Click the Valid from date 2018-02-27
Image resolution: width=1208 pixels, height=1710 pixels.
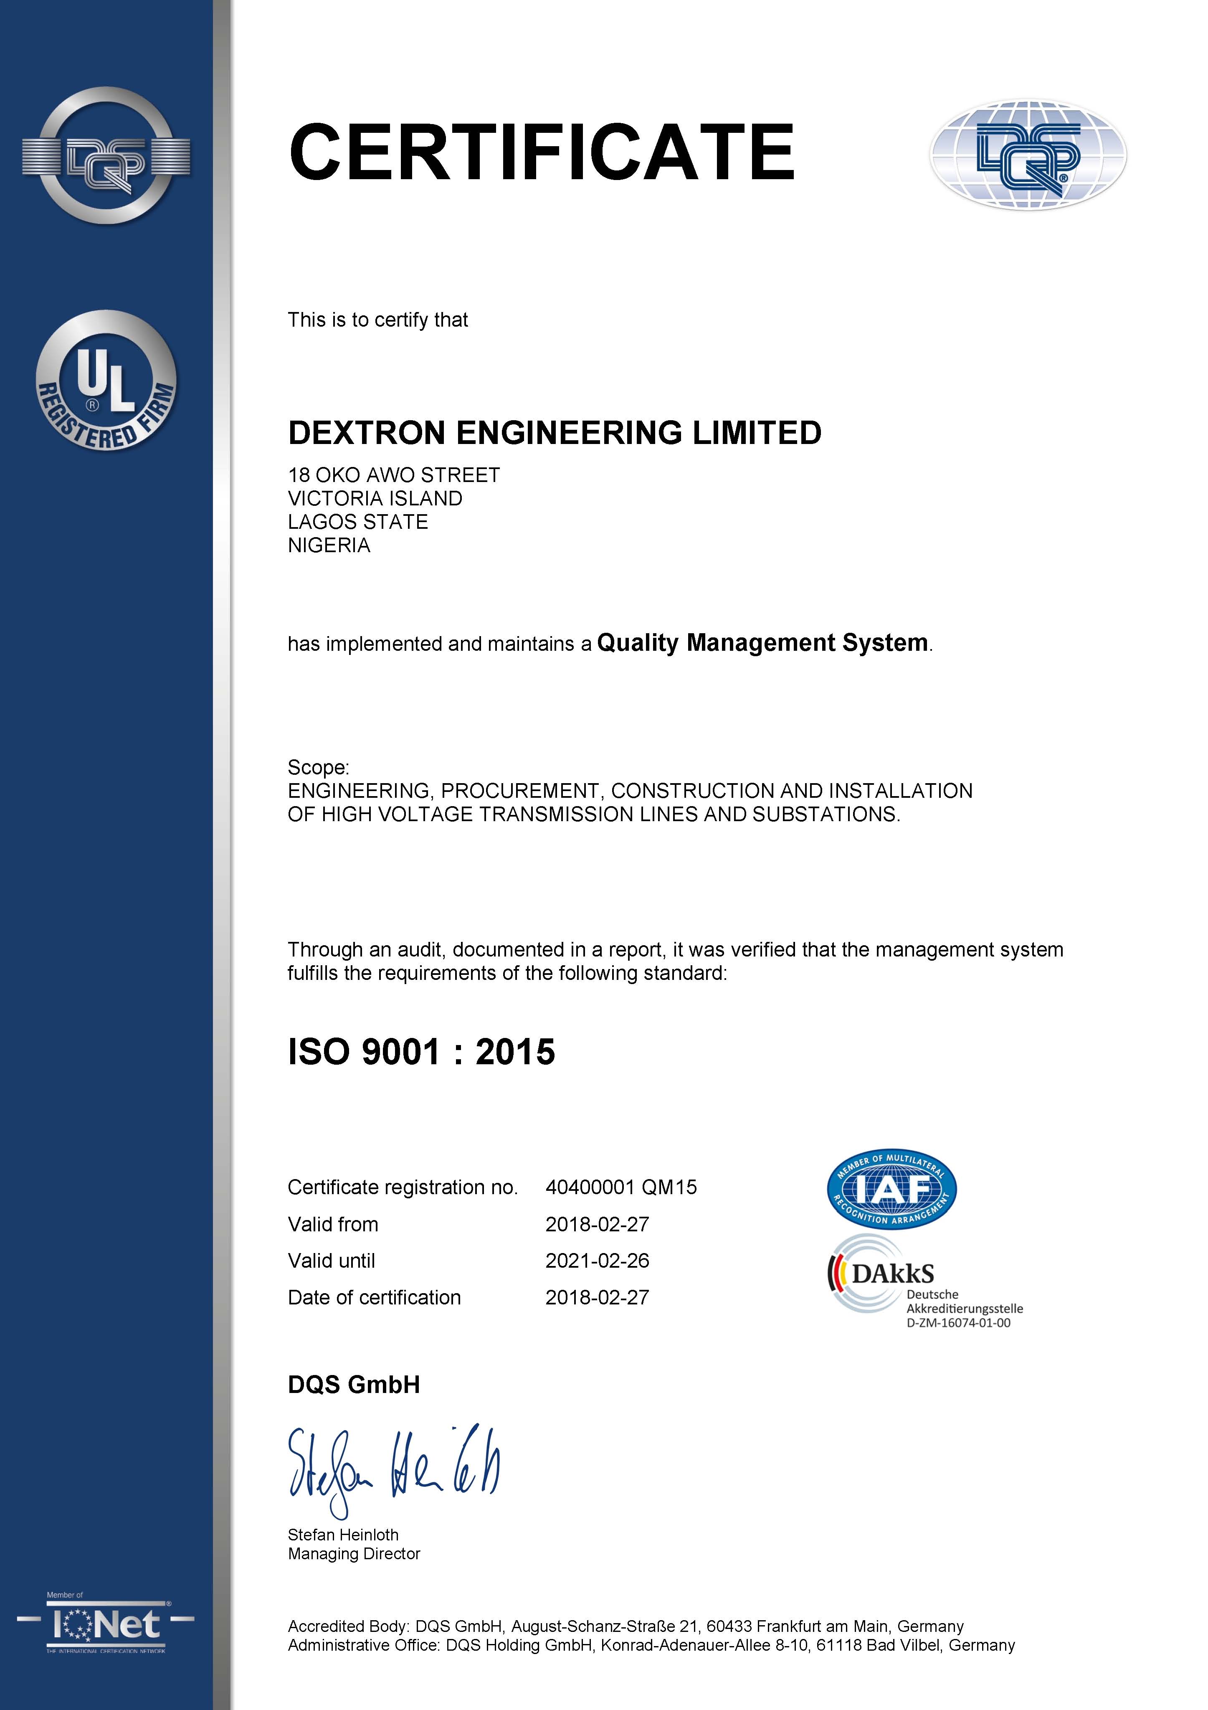(x=597, y=1224)
